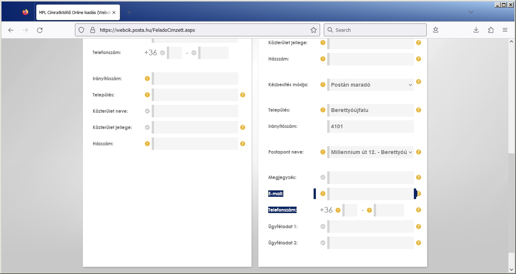The height and width of the screenshot is (274, 516).
Task: Bookmark this page with the star
Action: click(x=314, y=30)
